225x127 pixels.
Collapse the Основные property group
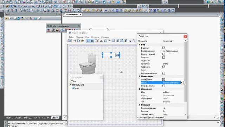coord(140,89)
